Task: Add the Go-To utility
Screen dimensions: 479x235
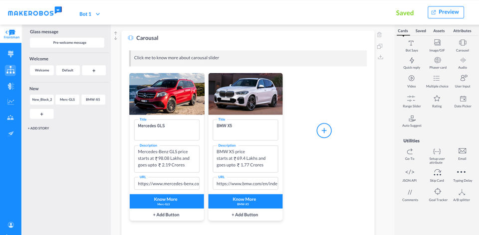Action: point(410,154)
